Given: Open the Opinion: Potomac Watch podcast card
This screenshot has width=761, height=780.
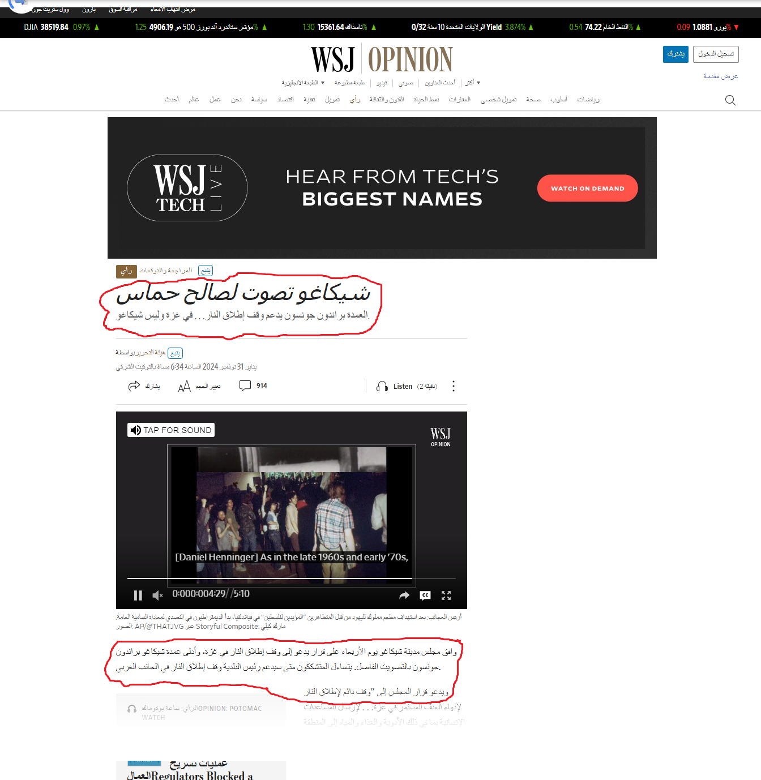Looking at the screenshot, I should 201,712.
